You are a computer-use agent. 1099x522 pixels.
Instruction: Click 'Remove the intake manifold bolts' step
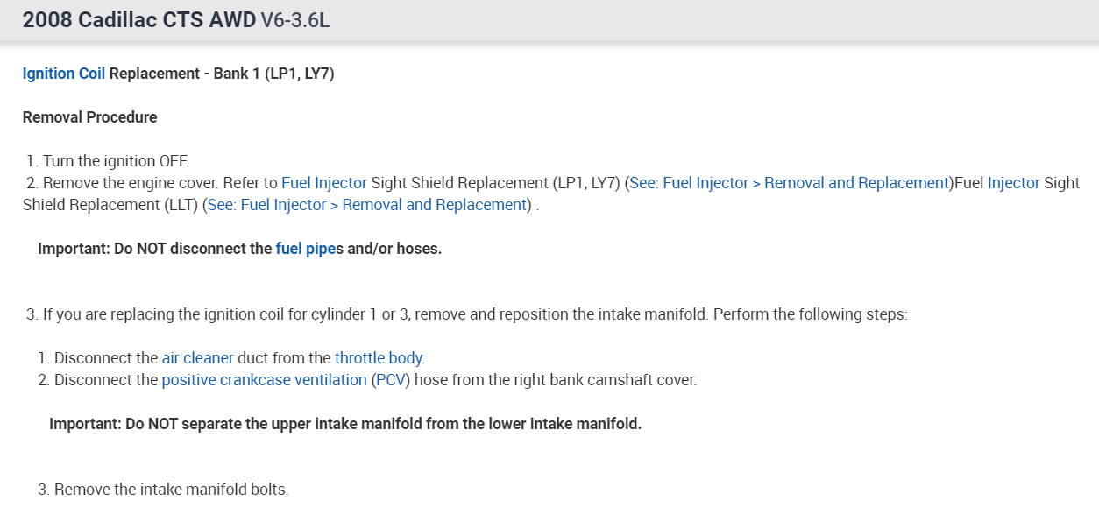point(171,490)
